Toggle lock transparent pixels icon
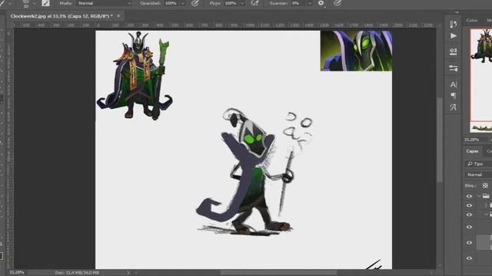492x276 pixels. 485,186
